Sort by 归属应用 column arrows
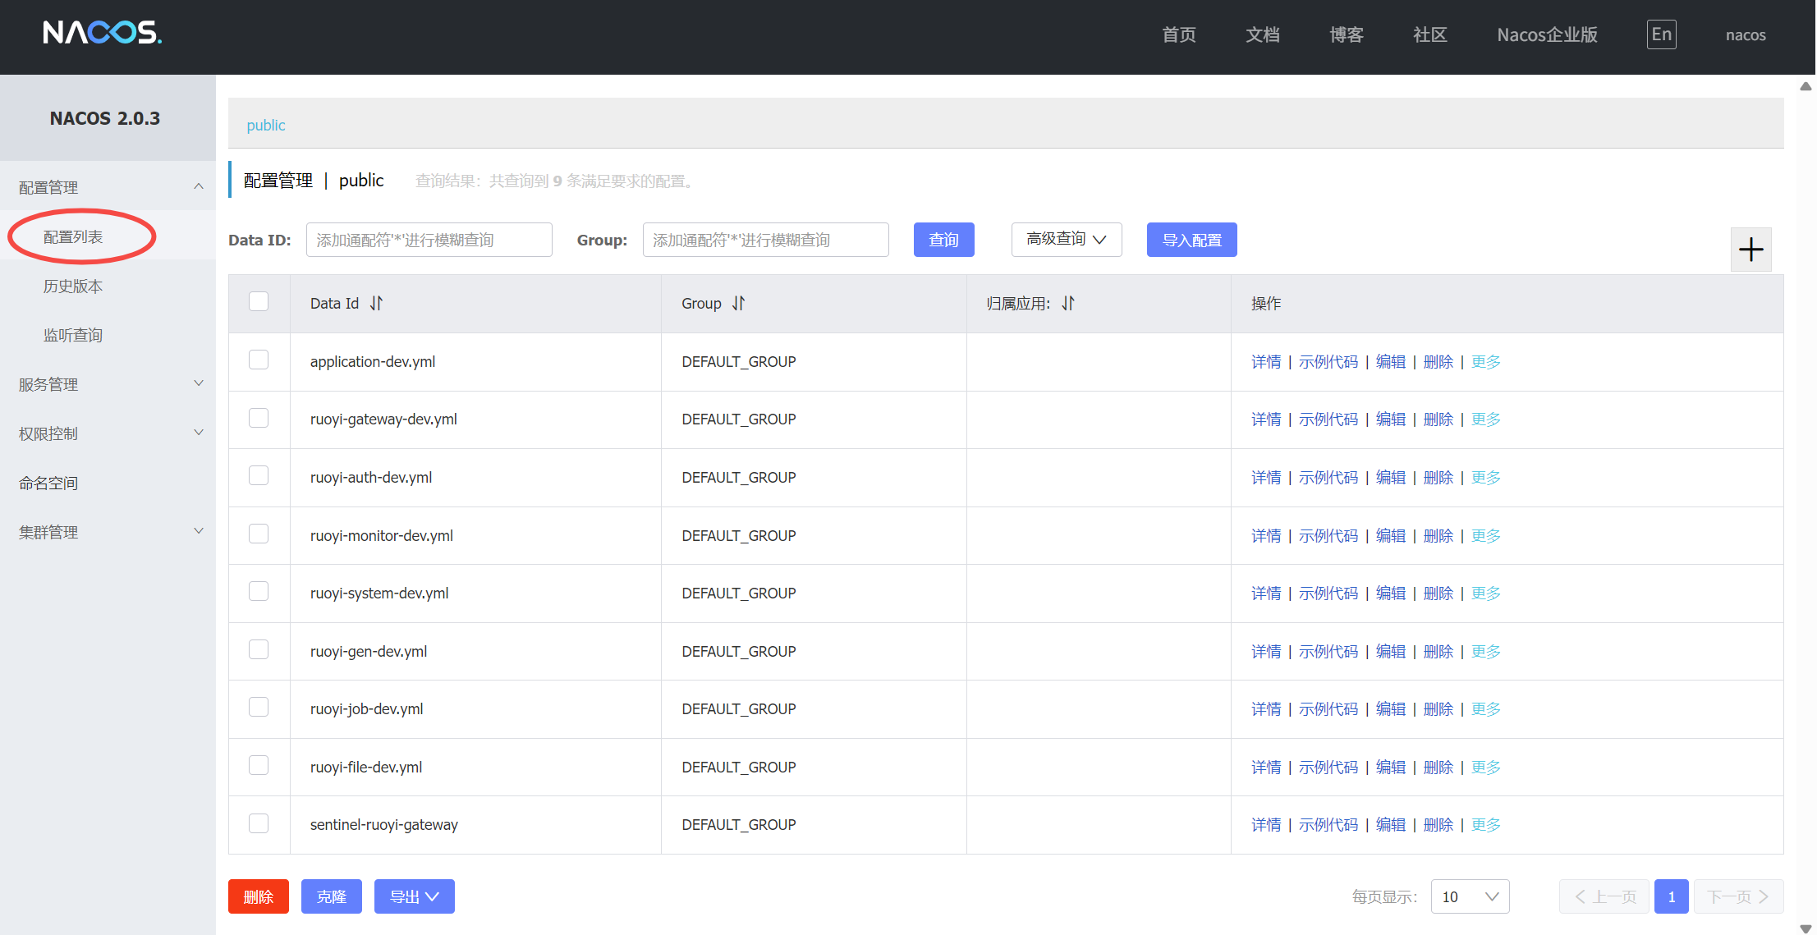1817x935 pixels. coord(1068,303)
